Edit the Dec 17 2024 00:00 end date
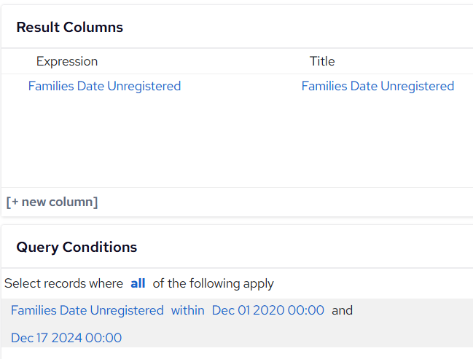 (x=66, y=338)
